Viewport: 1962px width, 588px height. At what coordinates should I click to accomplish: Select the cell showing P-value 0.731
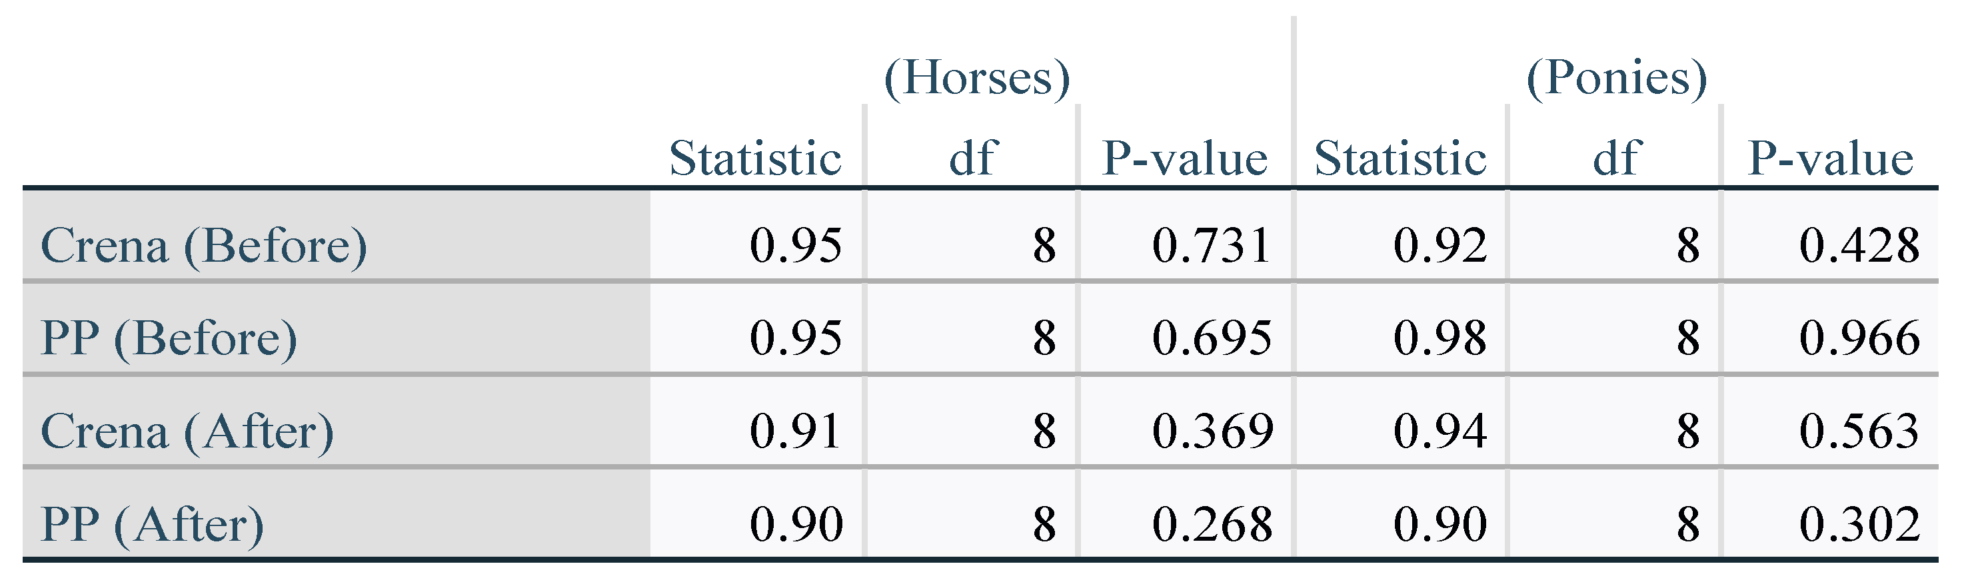[1211, 246]
